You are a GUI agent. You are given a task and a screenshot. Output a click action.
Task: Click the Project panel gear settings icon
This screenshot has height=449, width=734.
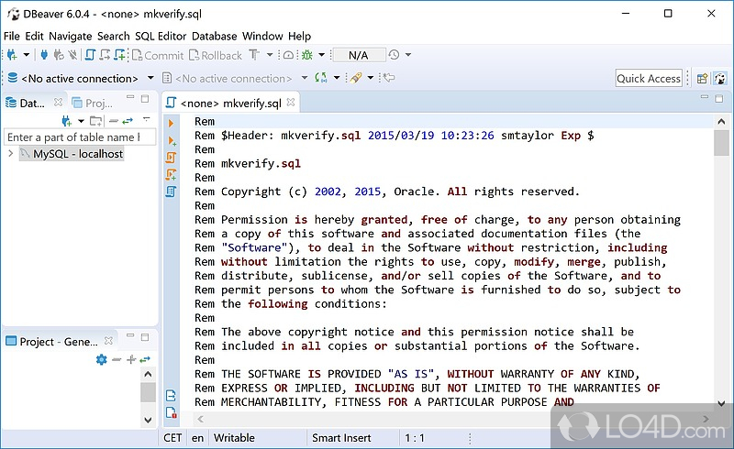[x=102, y=359]
